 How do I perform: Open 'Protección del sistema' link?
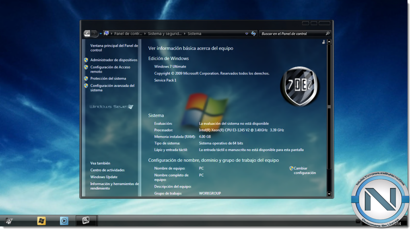pyautogui.click(x=108, y=78)
